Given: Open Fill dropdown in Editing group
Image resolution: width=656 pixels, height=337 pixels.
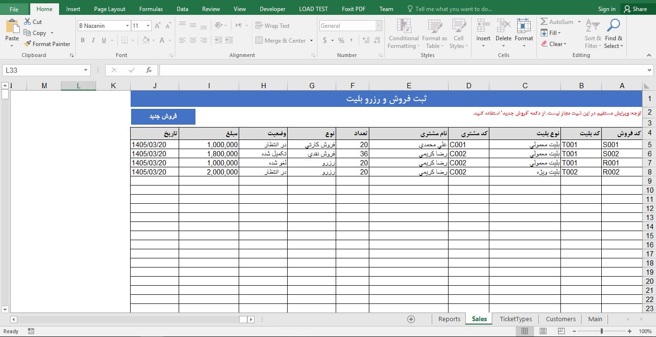Looking at the screenshot, I should pos(552,33).
